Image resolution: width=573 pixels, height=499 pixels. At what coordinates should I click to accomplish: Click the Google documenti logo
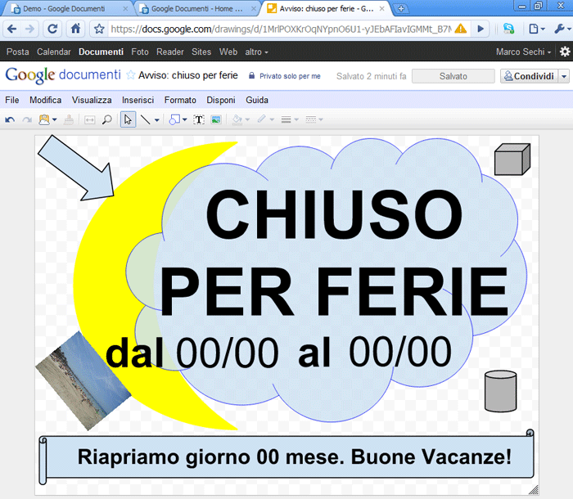[63, 75]
